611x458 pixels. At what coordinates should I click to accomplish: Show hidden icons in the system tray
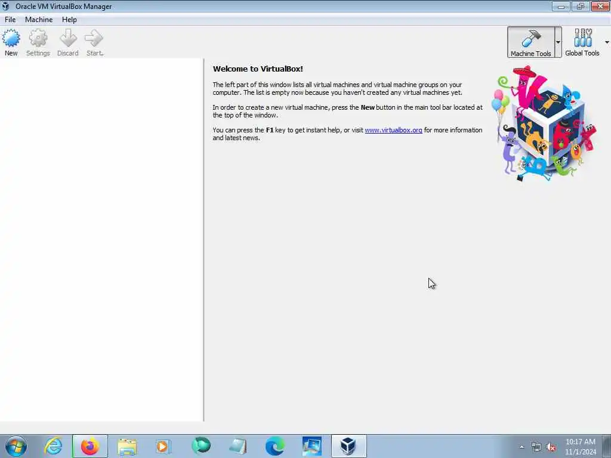point(521,447)
